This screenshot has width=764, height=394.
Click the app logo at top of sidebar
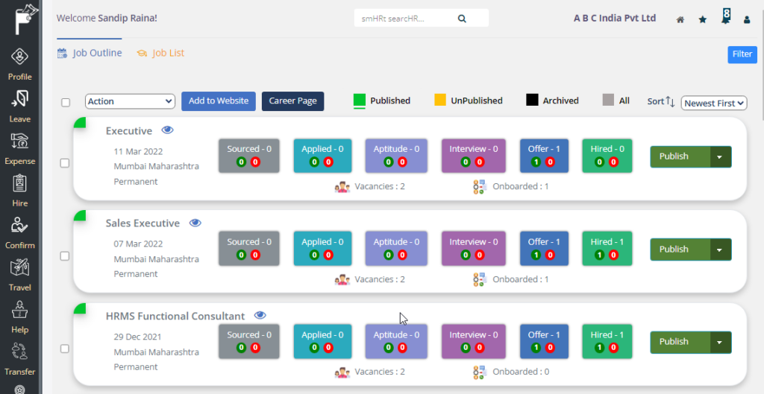coord(26,19)
